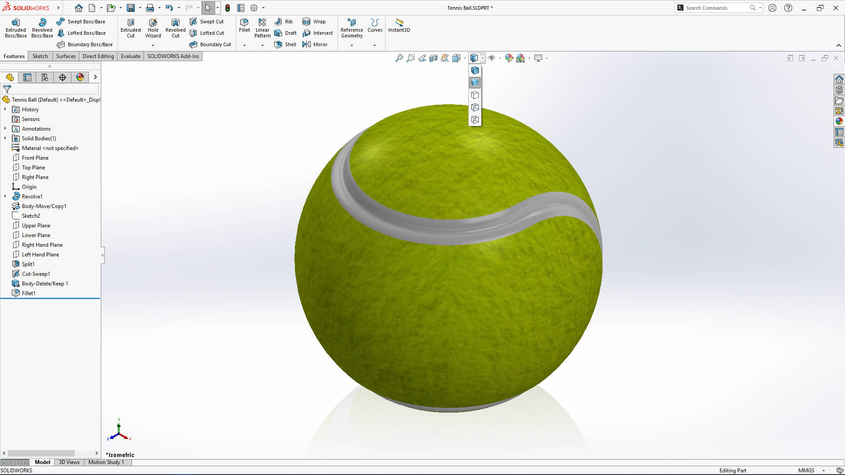Toggle the Instant3D mode
The height and width of the screenshot is (475, 845).
[399, 25]
